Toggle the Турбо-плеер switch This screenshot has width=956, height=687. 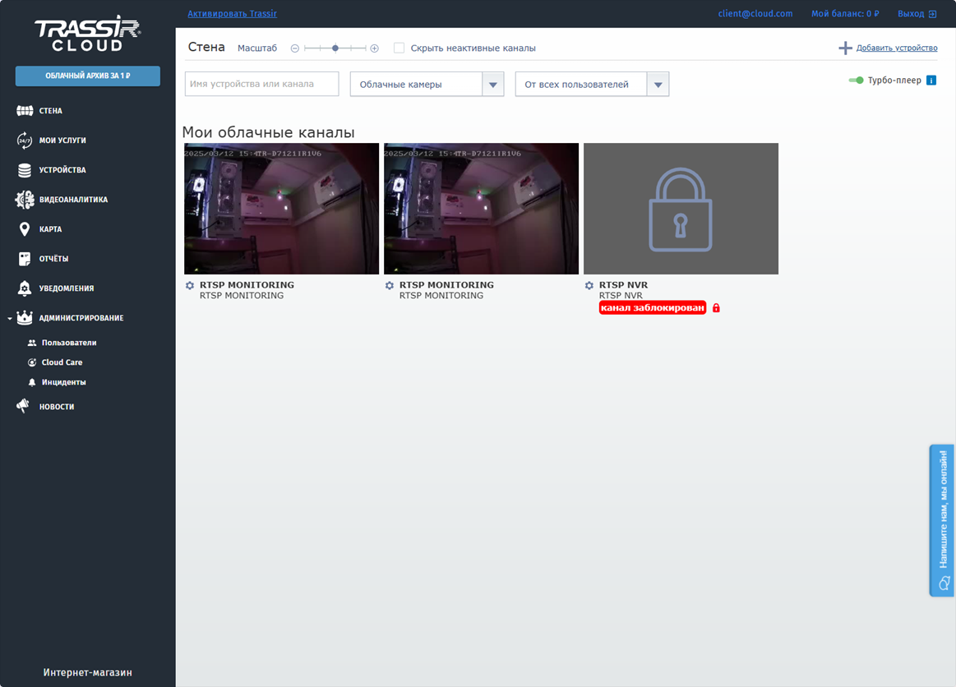click(x=856, y=81)
